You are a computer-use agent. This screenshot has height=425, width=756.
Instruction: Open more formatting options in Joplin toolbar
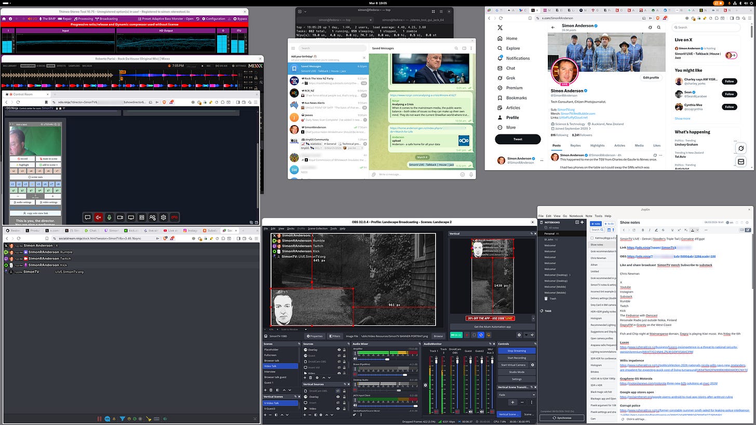point(706,230)
